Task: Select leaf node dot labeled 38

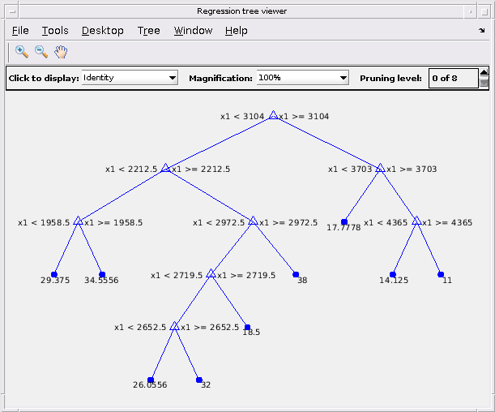Action: point(296,274)
